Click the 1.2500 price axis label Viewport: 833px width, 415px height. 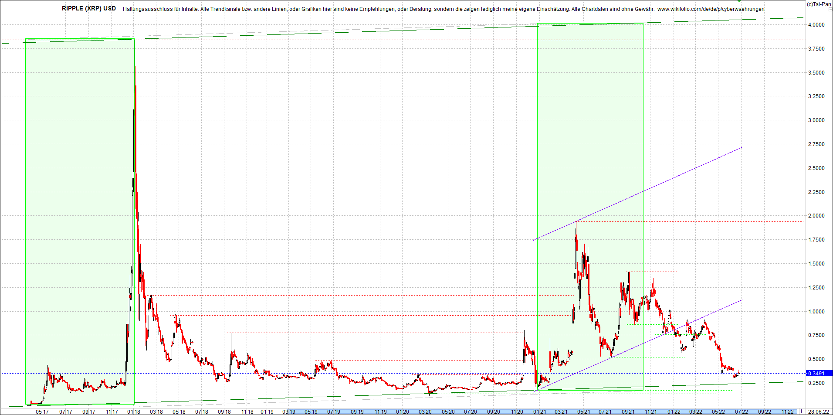(x=816, y=288)
